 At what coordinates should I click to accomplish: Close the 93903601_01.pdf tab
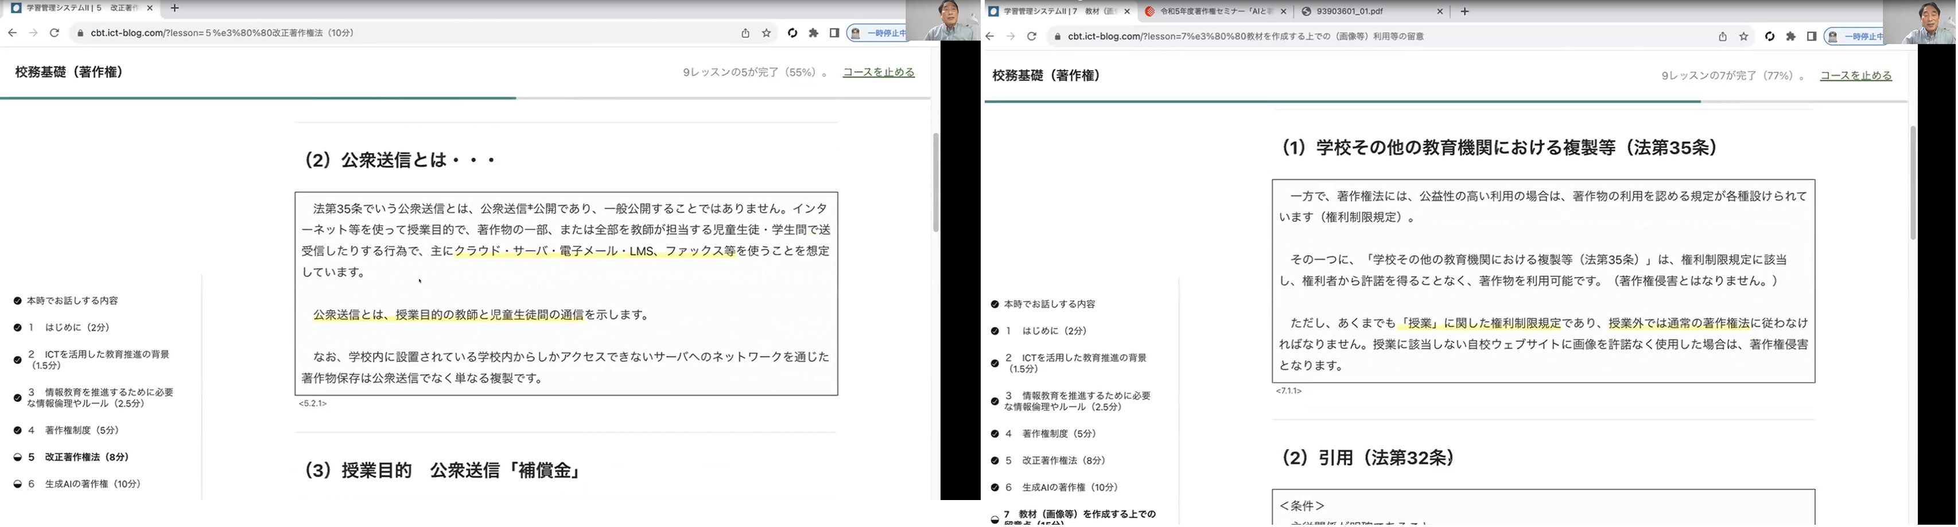1440,11
